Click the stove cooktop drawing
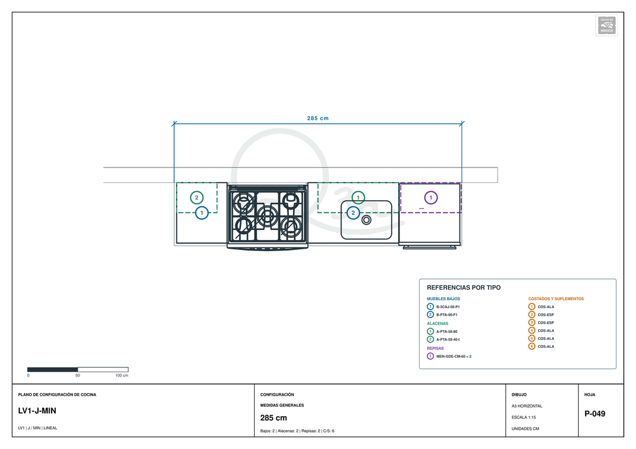The height and width of the screenshot is (449, 636). 267,216
